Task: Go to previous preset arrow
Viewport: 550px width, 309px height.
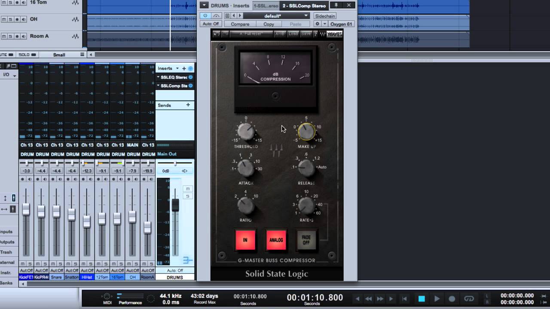Action: (x=233, y=16)
